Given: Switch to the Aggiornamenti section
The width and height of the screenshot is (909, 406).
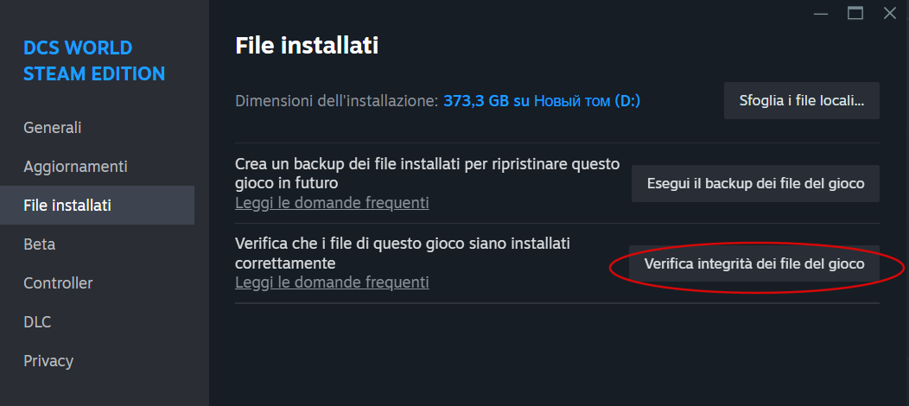Looking at the screenshot, I should pyautogui.click(x=75, y=167).
